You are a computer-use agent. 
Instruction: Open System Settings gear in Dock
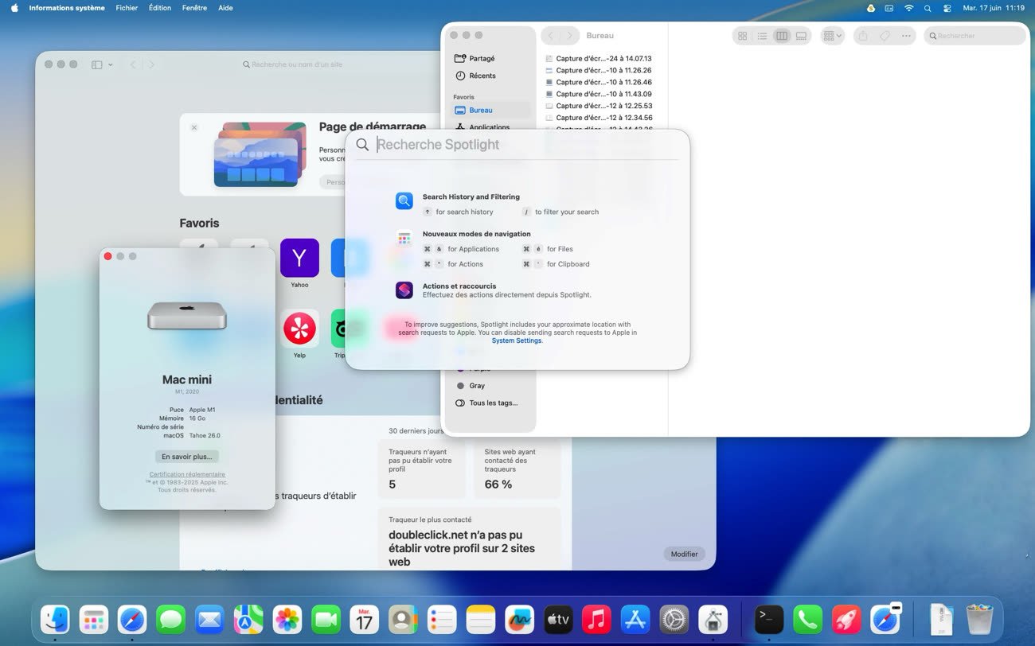(674, 620)
